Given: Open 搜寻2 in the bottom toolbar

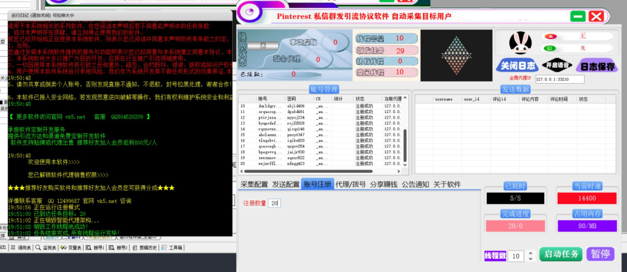Looking at the screenshot, I should (119, 248).
